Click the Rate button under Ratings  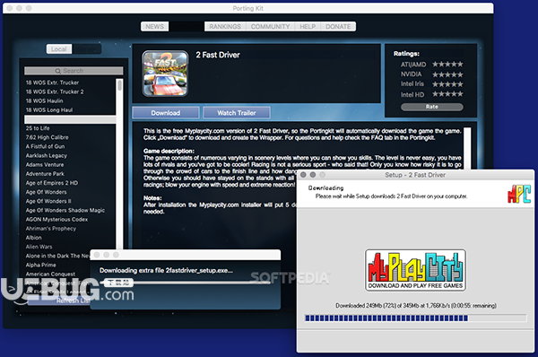[431, 107]
